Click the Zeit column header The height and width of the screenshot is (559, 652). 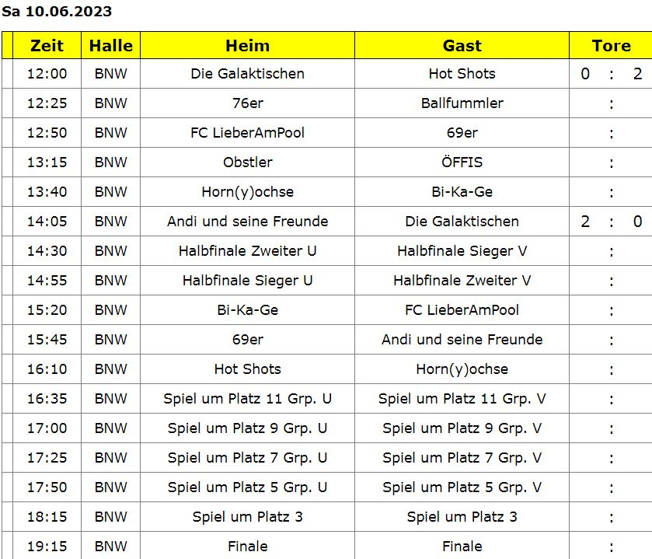47,45
